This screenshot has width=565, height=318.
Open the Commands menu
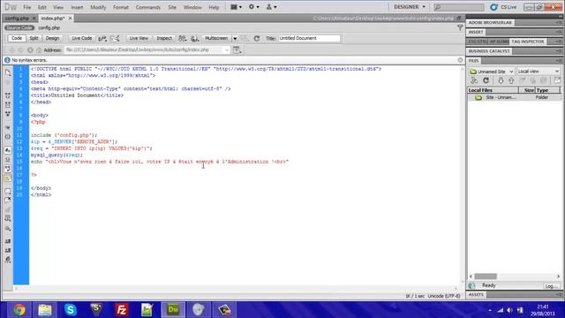tap(147, 7)
